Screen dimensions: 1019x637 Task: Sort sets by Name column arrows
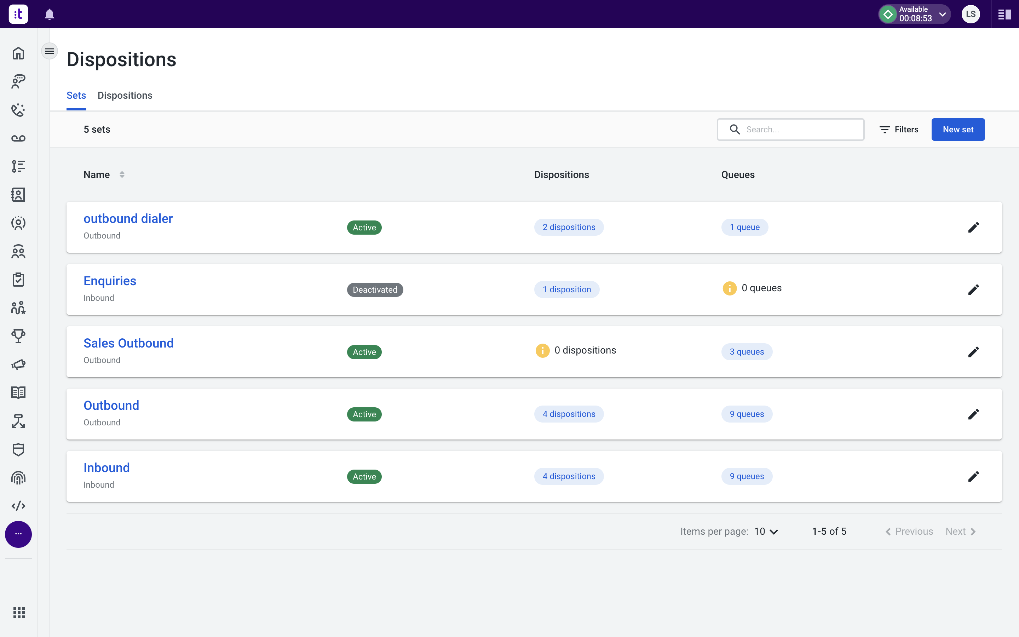coord(122,174)
